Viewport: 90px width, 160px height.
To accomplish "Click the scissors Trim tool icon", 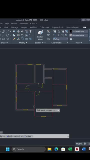I will point(30,31).
